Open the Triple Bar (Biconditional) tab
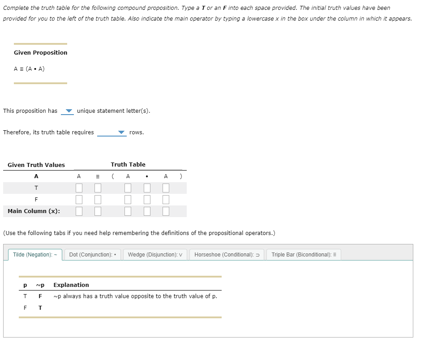Screen dimensions: 433x342 tap(304, 254)
